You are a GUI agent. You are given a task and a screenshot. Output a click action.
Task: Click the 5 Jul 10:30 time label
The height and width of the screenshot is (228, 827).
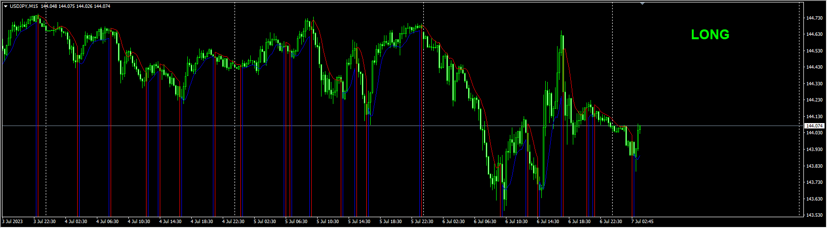click(327, 222)
